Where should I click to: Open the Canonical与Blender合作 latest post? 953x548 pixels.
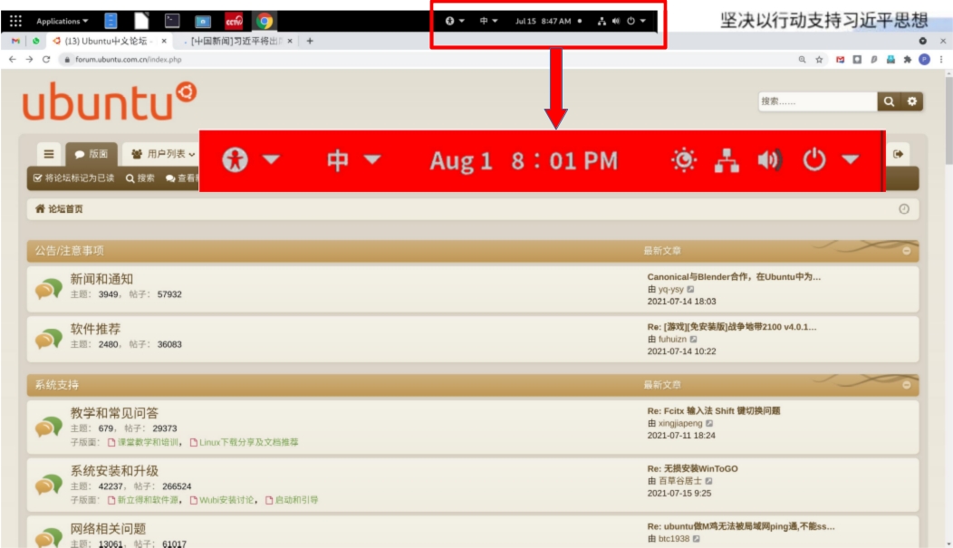point(734,277)
